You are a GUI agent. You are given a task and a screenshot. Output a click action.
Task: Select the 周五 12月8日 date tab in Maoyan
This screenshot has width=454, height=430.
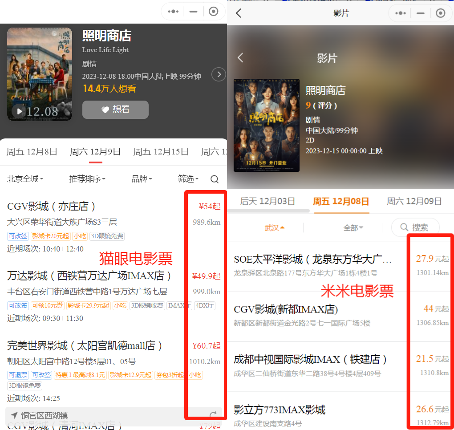coord(32,152)
